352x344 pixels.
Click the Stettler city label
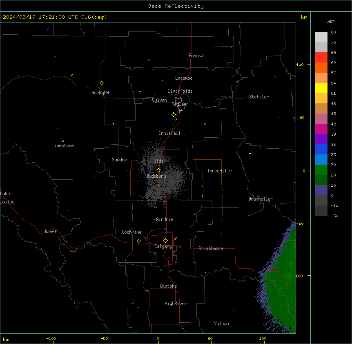pyautogui.click(x=259, y=97)
